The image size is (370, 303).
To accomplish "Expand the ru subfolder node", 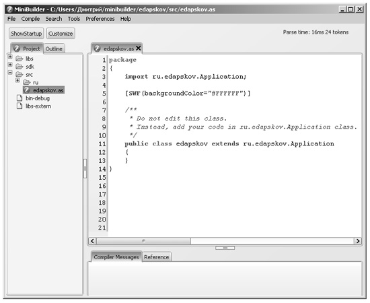I will click(17, 81).
